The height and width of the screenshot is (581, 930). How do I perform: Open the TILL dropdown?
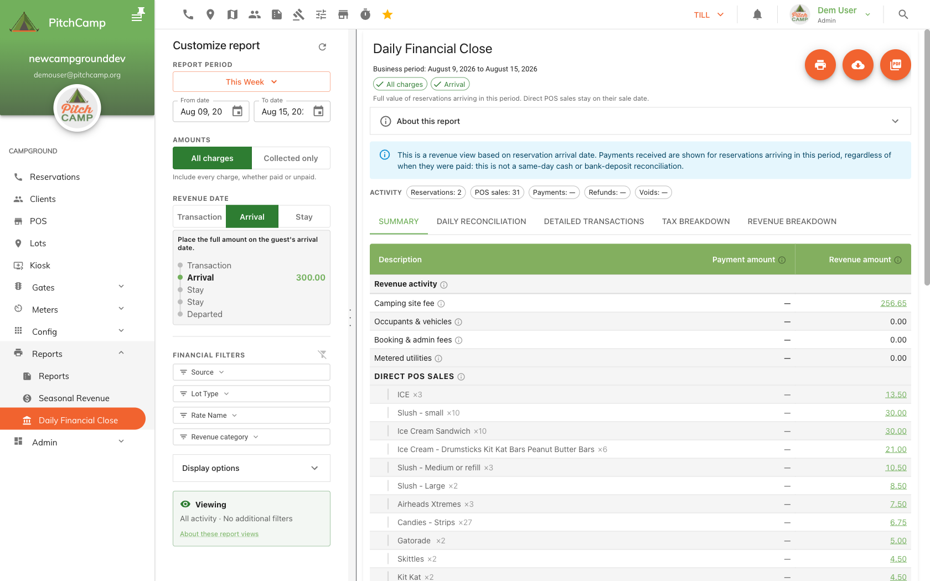(709, 15)
